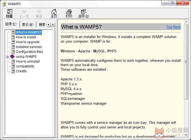Click the page icon beside What is WAMP5?
Screen dimensions: 191x140
13,32
